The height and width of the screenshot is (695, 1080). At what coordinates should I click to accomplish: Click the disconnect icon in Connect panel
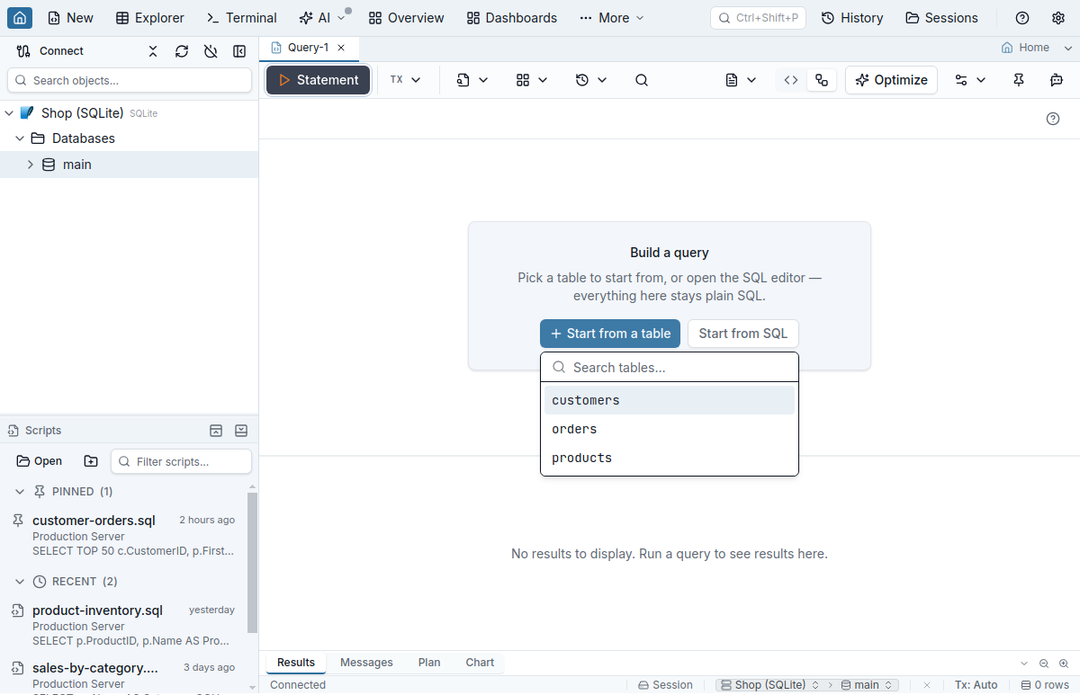point(211,51)
